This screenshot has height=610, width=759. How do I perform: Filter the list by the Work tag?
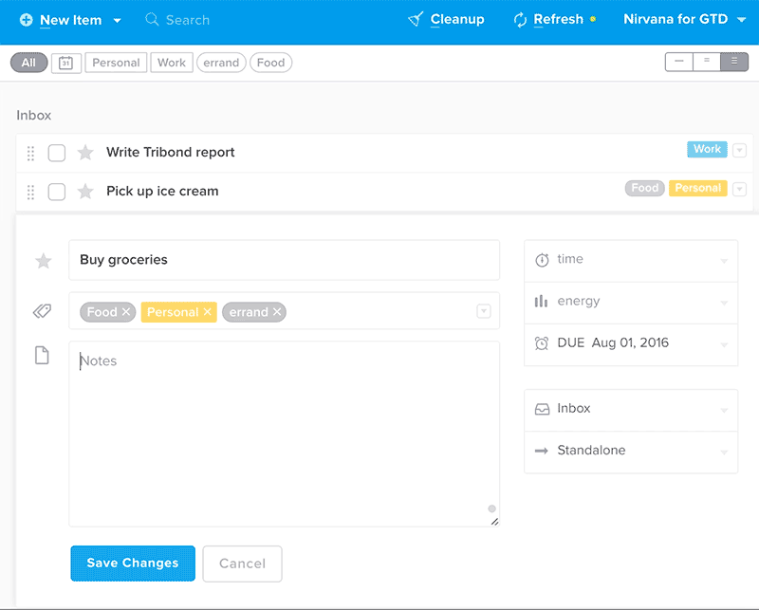click(172, 63)
